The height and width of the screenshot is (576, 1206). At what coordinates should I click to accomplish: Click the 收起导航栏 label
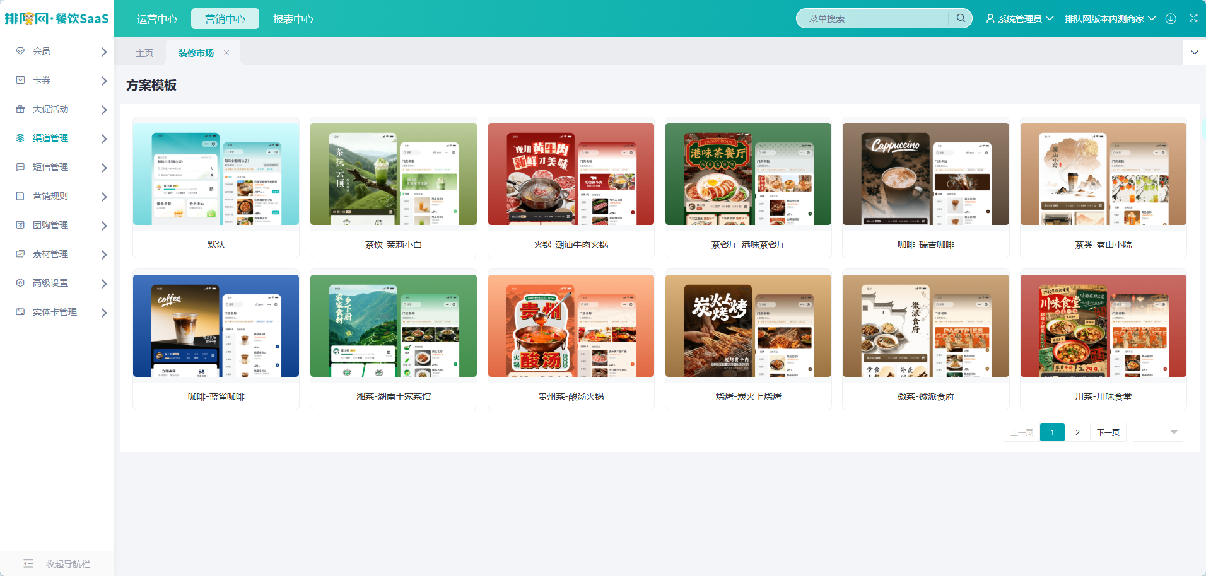[x=68, y=564]
